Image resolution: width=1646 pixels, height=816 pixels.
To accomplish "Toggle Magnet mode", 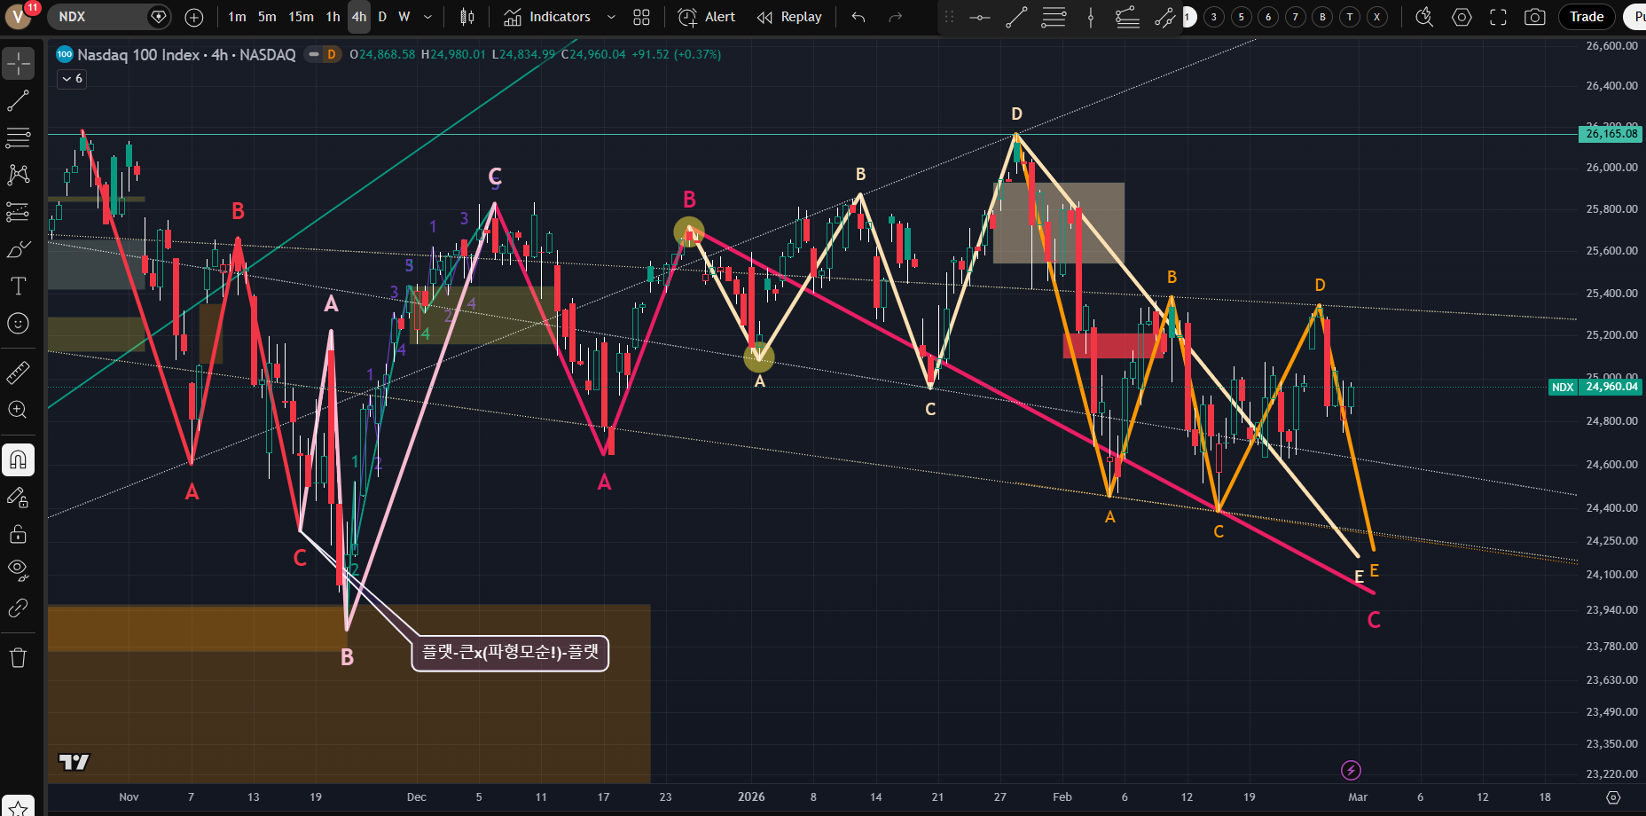I will point(18,459).
